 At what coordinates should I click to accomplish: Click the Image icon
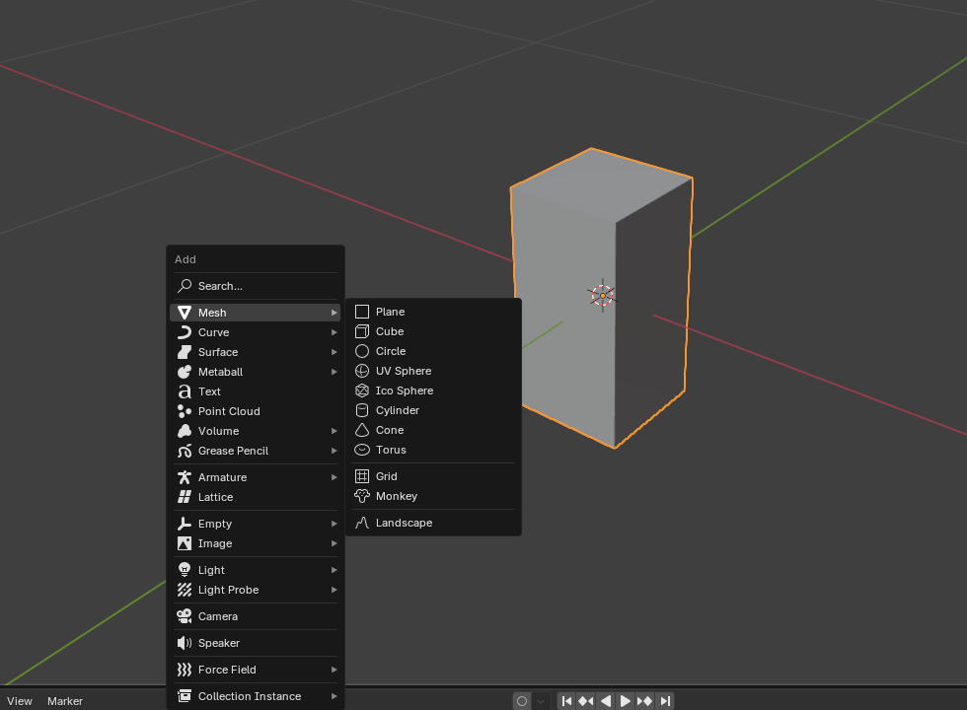coord(185,543)
